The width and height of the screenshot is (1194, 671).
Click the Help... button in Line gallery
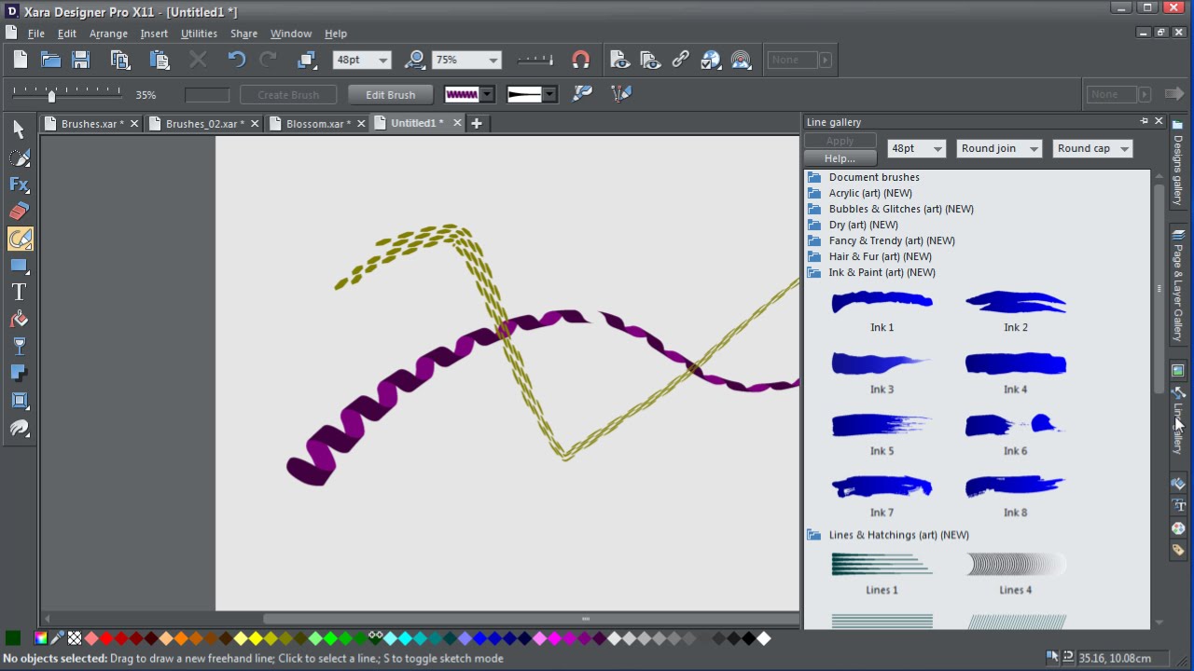tap(840, 158)
